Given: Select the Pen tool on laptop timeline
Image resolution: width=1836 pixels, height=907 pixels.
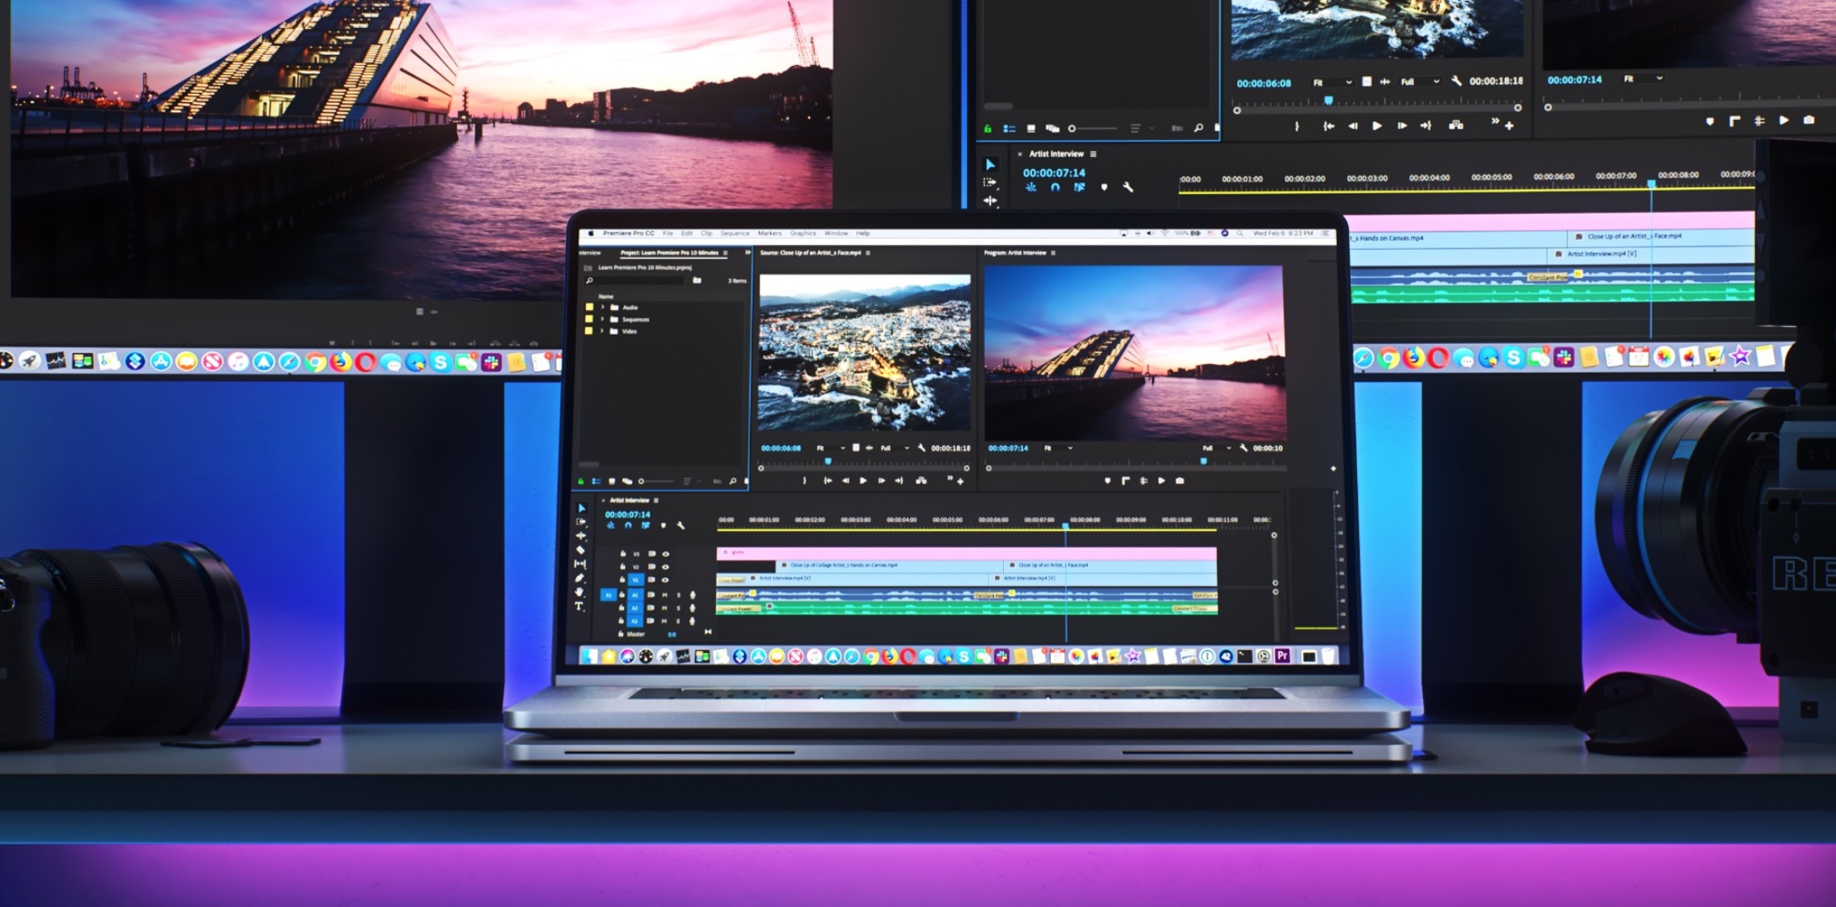Looking at the screenshot, I should (x=579, y=578).
